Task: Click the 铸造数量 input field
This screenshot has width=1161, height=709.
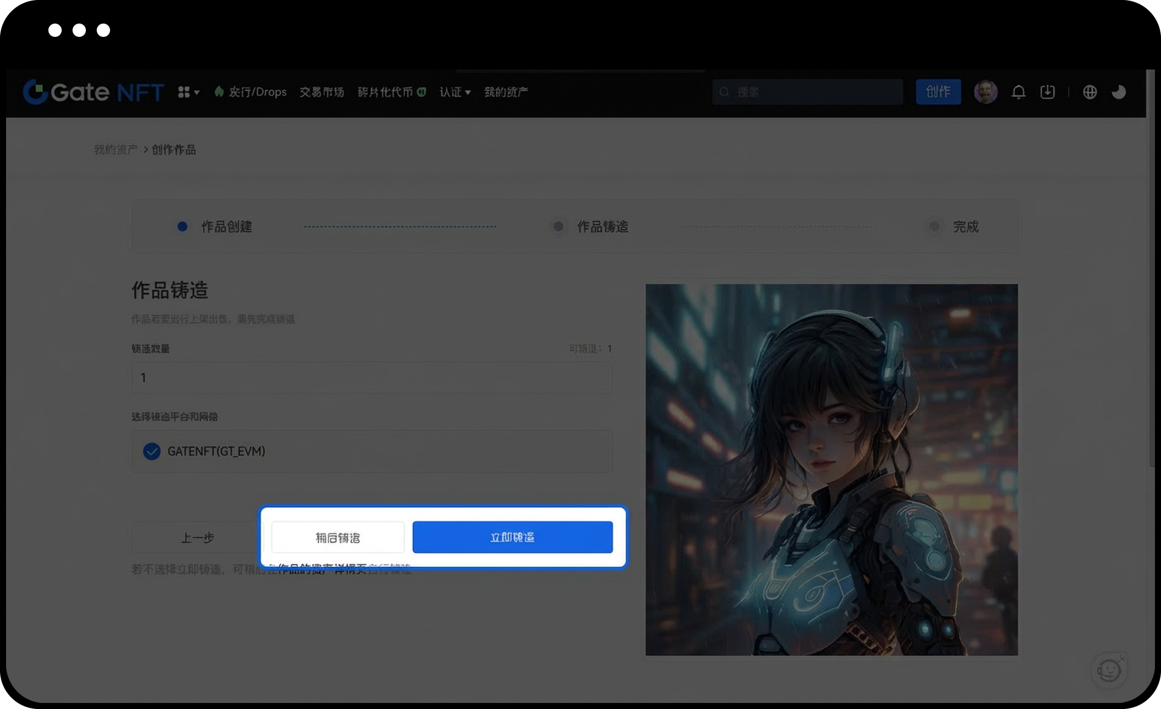Action: click(x=371, y=378)
